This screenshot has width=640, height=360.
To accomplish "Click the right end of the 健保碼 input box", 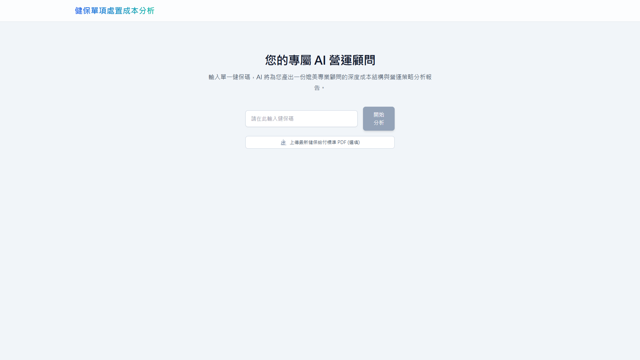I will click(x=350, y=119).
